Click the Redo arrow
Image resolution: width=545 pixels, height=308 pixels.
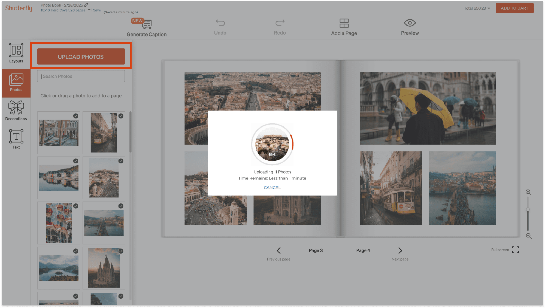pos(280,22)
